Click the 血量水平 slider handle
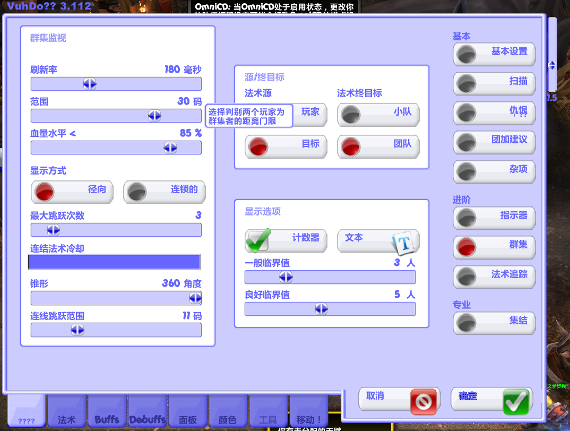The height and width of the screenshot is (431, 570). point(170,148)
